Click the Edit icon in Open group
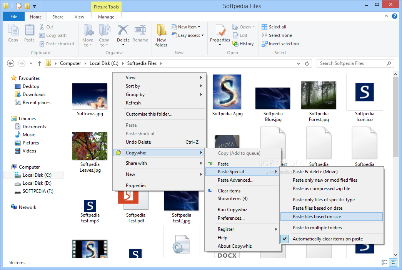Image resolution: width=402 pixels, height=270 pixels. (235, 35)
